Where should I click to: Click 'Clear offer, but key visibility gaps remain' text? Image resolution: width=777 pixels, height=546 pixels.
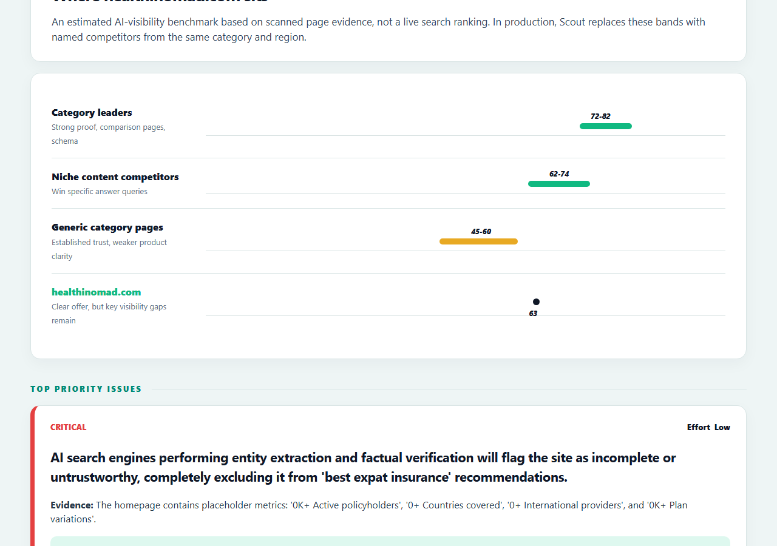[x=109, y=314]
